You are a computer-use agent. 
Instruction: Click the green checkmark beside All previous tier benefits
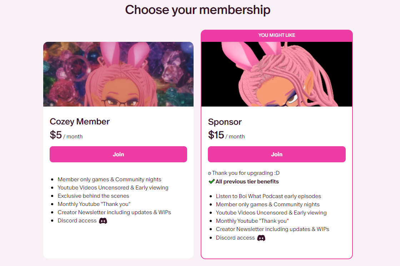click(x=211, y=182)
